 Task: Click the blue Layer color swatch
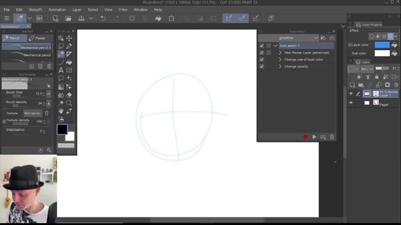click(x=382, y=45)
